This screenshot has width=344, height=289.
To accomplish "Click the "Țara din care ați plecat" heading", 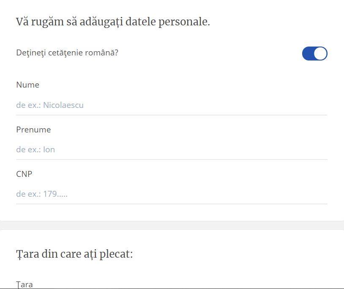I will (74, 254).
